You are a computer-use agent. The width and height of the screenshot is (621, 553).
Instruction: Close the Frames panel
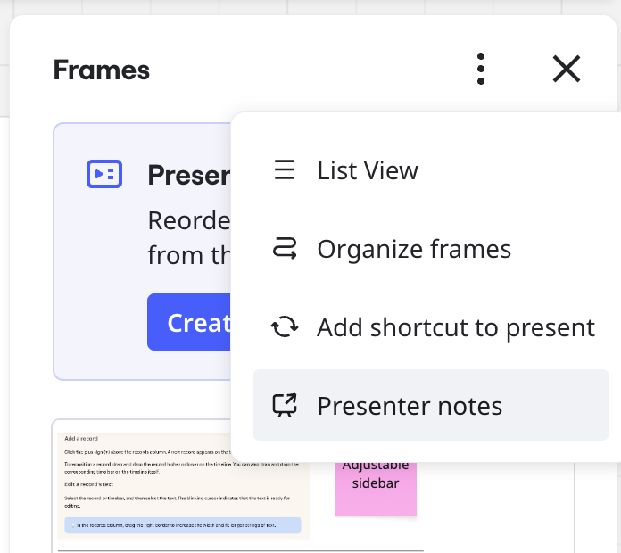567,69
